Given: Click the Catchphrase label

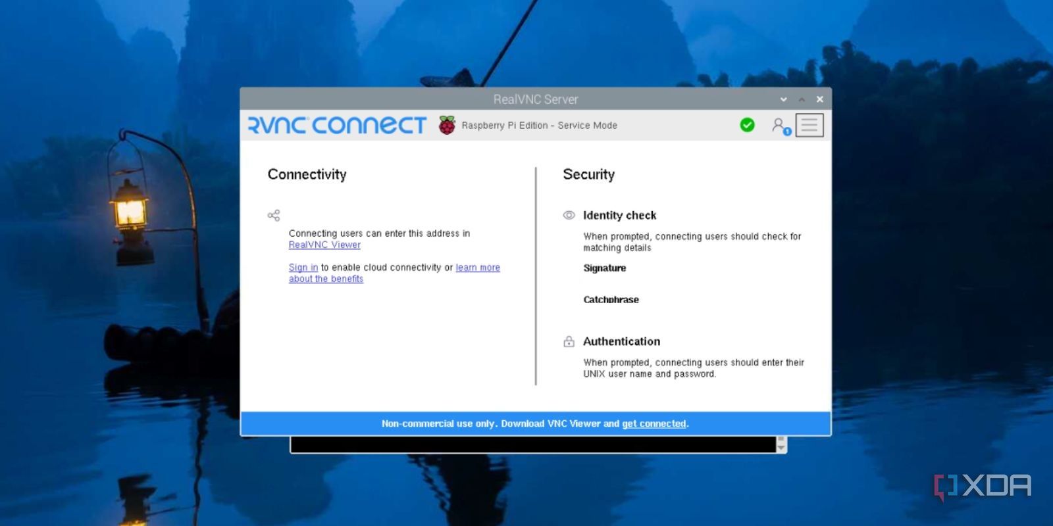Looking at the screenshot, I should pyautogui.click(x=611, y=300).
